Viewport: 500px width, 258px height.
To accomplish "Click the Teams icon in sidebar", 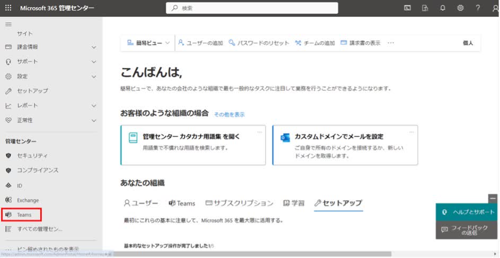I will [8, 215].
